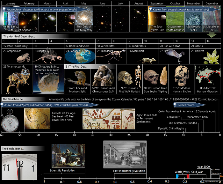The height and width of the screenshot is (184, 223).
Task: Click '31 The Final Day...' label
Action: point(76,67)
